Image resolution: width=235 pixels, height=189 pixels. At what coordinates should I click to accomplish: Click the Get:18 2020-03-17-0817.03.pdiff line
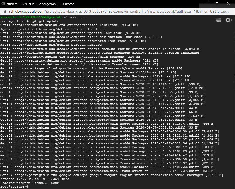point(99,92)
